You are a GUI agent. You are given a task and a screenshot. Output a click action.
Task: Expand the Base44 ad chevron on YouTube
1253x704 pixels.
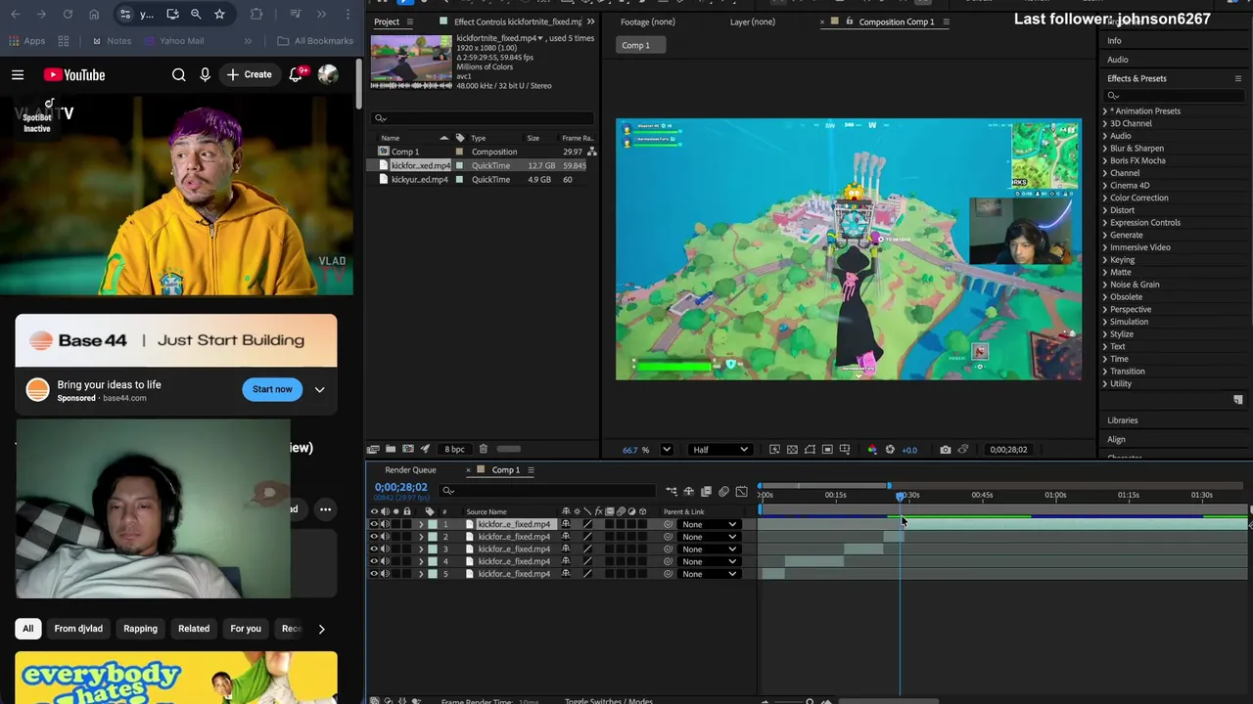[319, 389]
